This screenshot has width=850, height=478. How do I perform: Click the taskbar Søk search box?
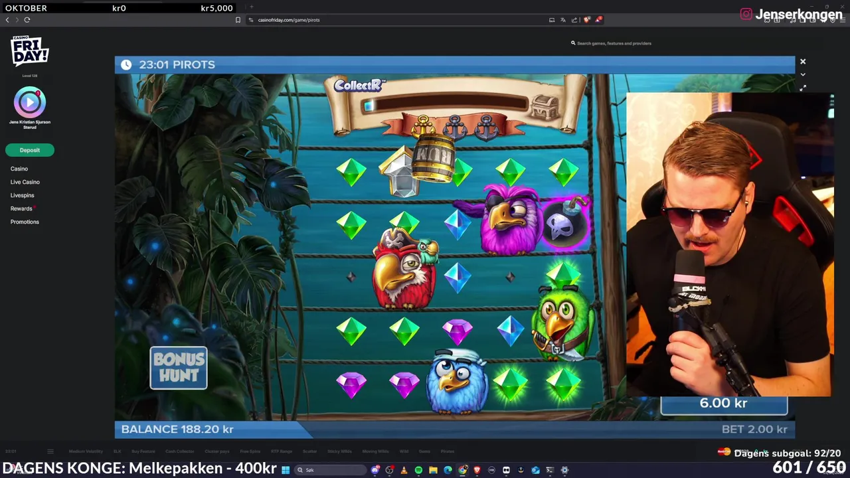330,470
